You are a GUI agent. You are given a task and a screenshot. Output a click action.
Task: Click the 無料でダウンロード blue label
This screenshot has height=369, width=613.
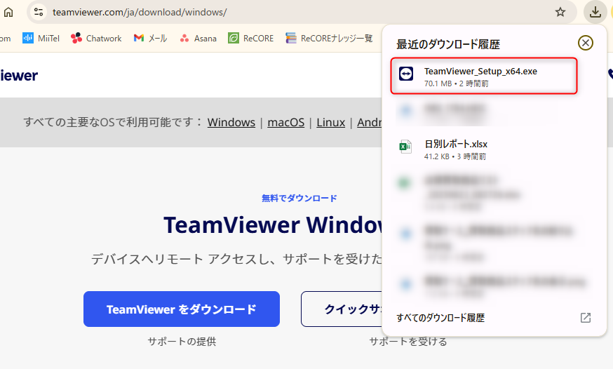(299, 199)
